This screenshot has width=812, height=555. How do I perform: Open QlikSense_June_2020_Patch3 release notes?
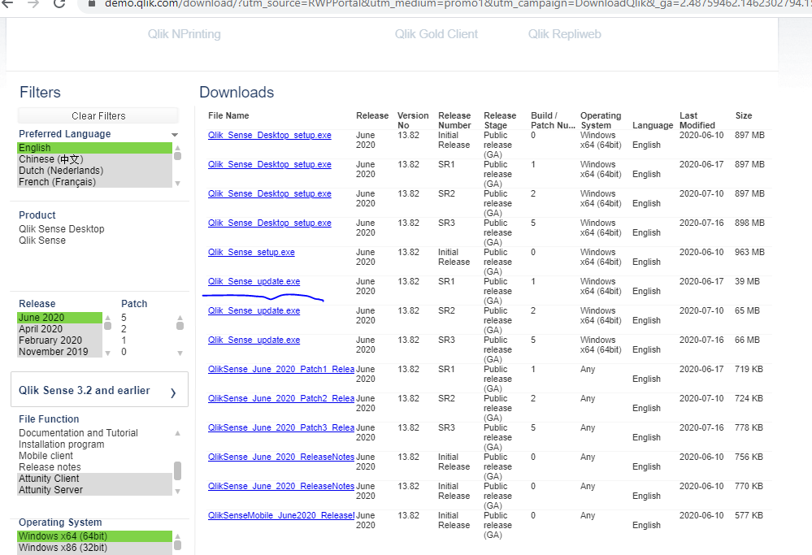(x=281, y=427)
